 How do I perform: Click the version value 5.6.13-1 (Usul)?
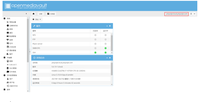tap(57, 67)
